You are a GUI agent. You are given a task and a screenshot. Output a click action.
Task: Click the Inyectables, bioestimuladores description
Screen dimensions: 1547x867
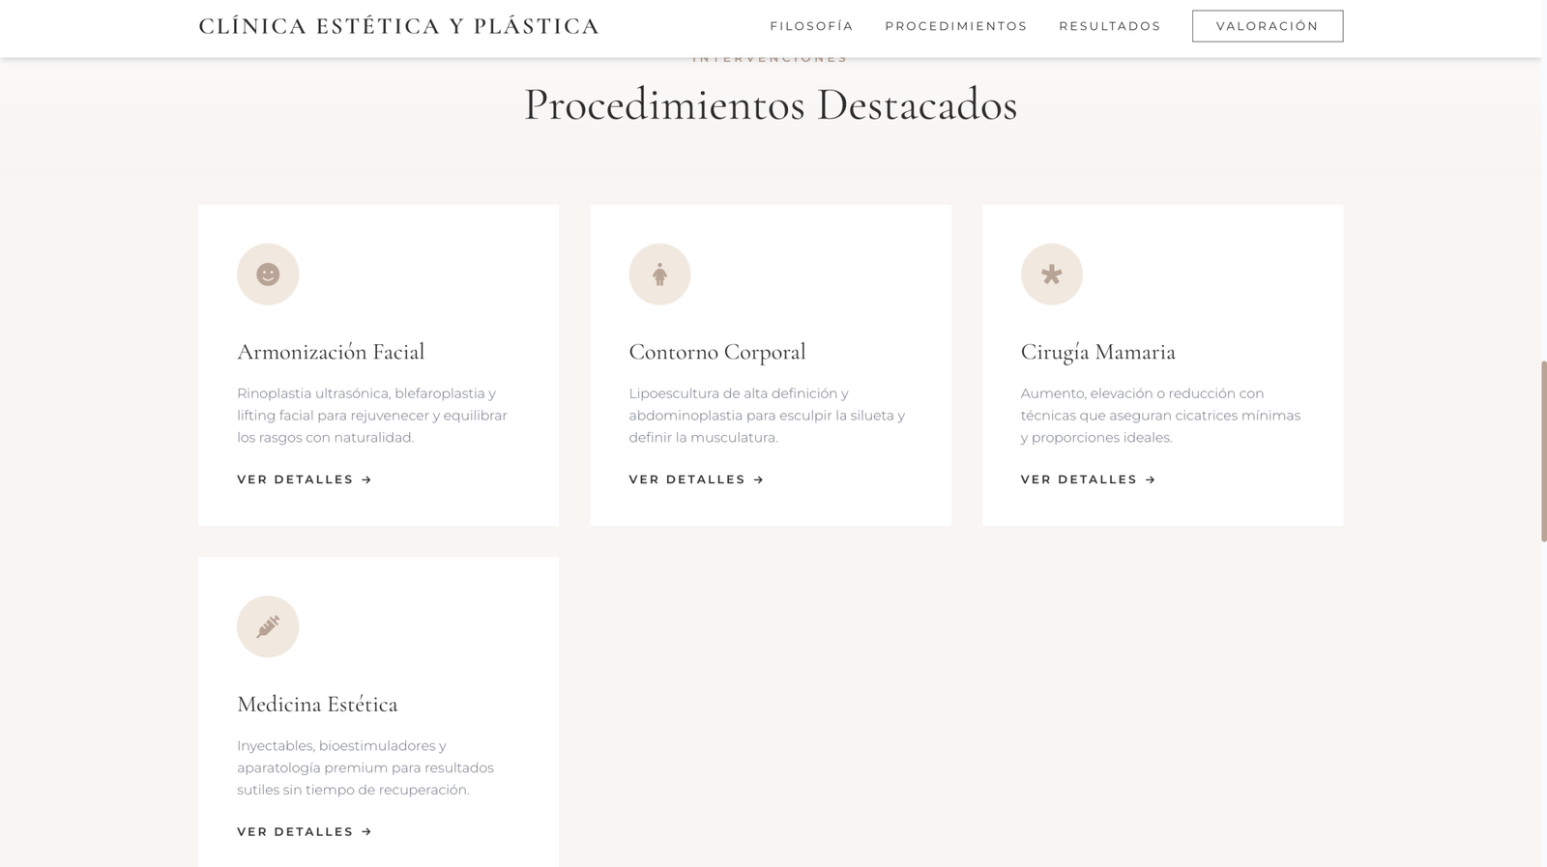365,767
